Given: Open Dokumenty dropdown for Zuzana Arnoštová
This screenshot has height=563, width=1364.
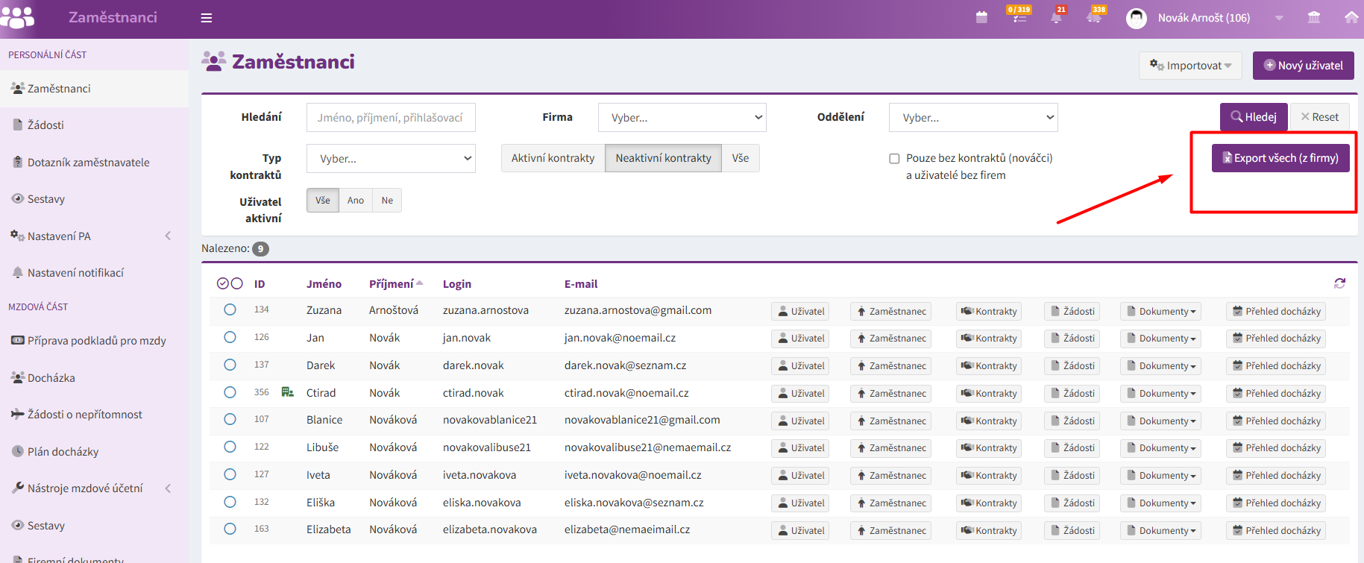Looking at the screenshot, I should click(x=1162, y=312).
